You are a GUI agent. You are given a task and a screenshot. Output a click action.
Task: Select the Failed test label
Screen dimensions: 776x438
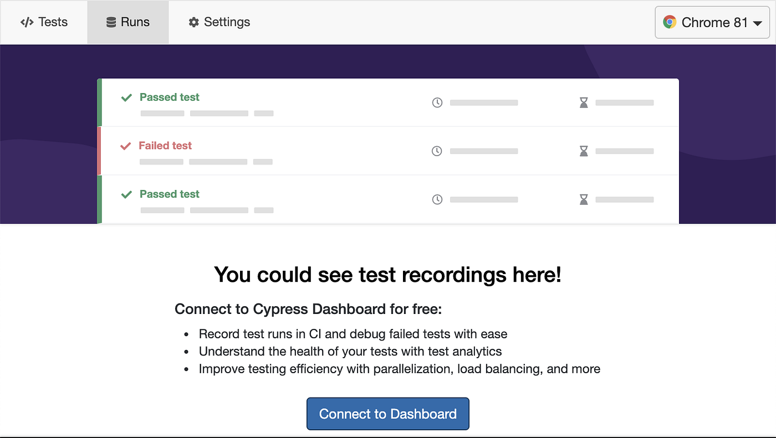(x=165, y=146)
